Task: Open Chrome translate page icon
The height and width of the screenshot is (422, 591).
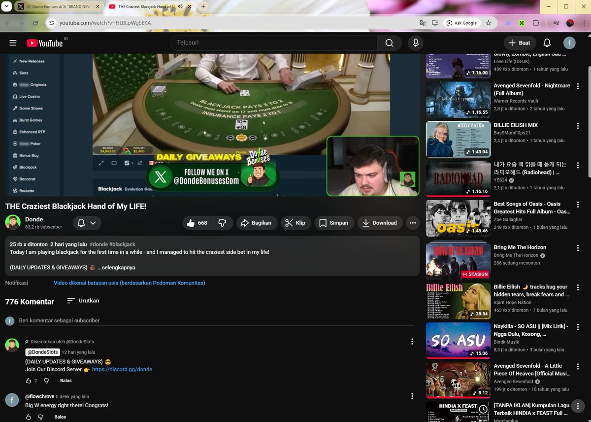Action: point(423,23)
